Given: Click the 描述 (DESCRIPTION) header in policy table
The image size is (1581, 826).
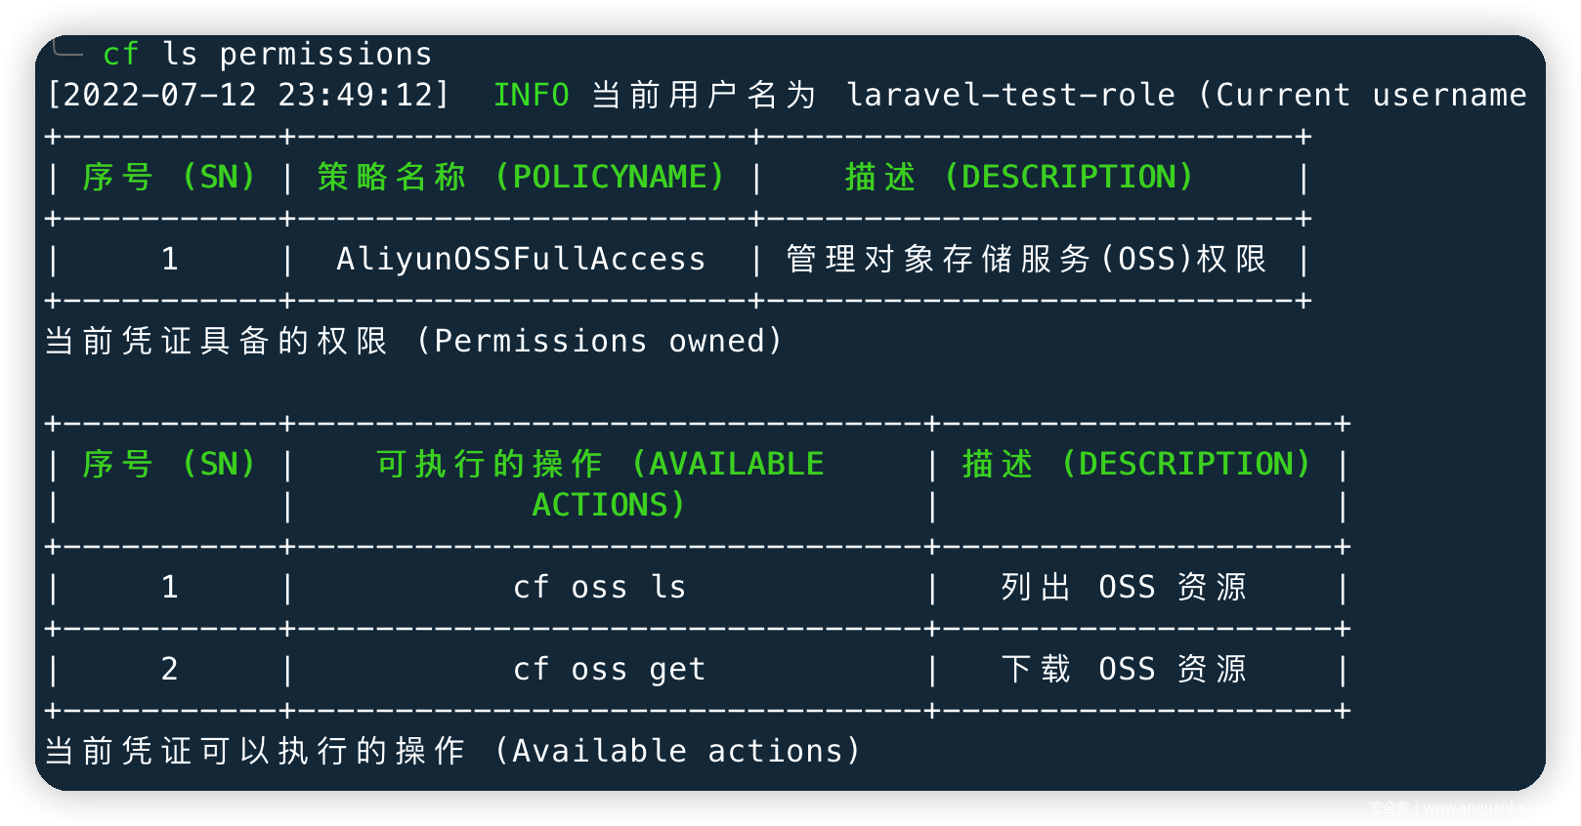Looking at the screenshot, I should (x=1019, y=177).
